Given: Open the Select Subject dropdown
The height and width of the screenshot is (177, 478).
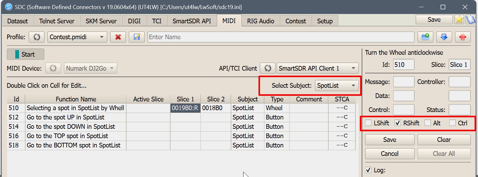Looking at the screenshot, I should tap(337, 86).
